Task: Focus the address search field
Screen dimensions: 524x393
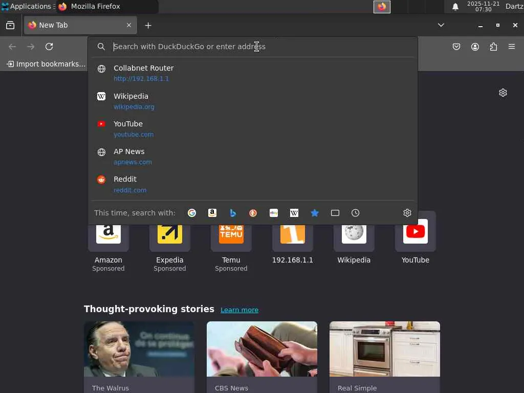Action: click(254, 47)
